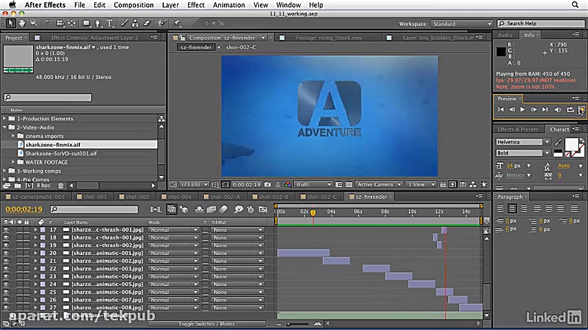Select the Zoom magnifier tool
The width and height of the screenshot is (588, 330).
pos(34,23)
